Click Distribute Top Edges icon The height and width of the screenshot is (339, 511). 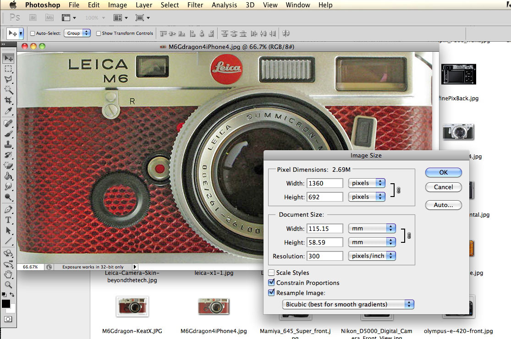coord(225,33)
